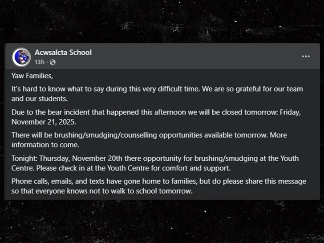Open the three-dot post options menu

pos(306,57)
